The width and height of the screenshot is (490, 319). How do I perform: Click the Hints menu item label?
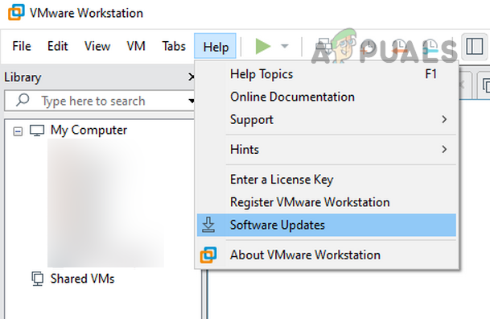click(245, 149)
